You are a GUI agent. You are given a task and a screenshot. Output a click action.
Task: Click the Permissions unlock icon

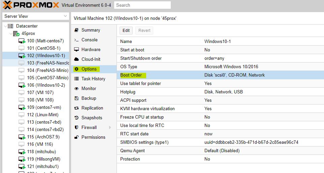pos(76,137)
